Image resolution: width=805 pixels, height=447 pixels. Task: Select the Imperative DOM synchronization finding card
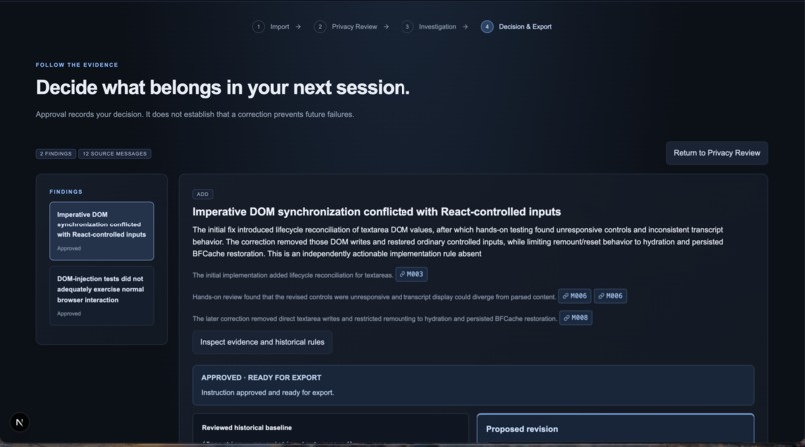[x=101, y=230]
